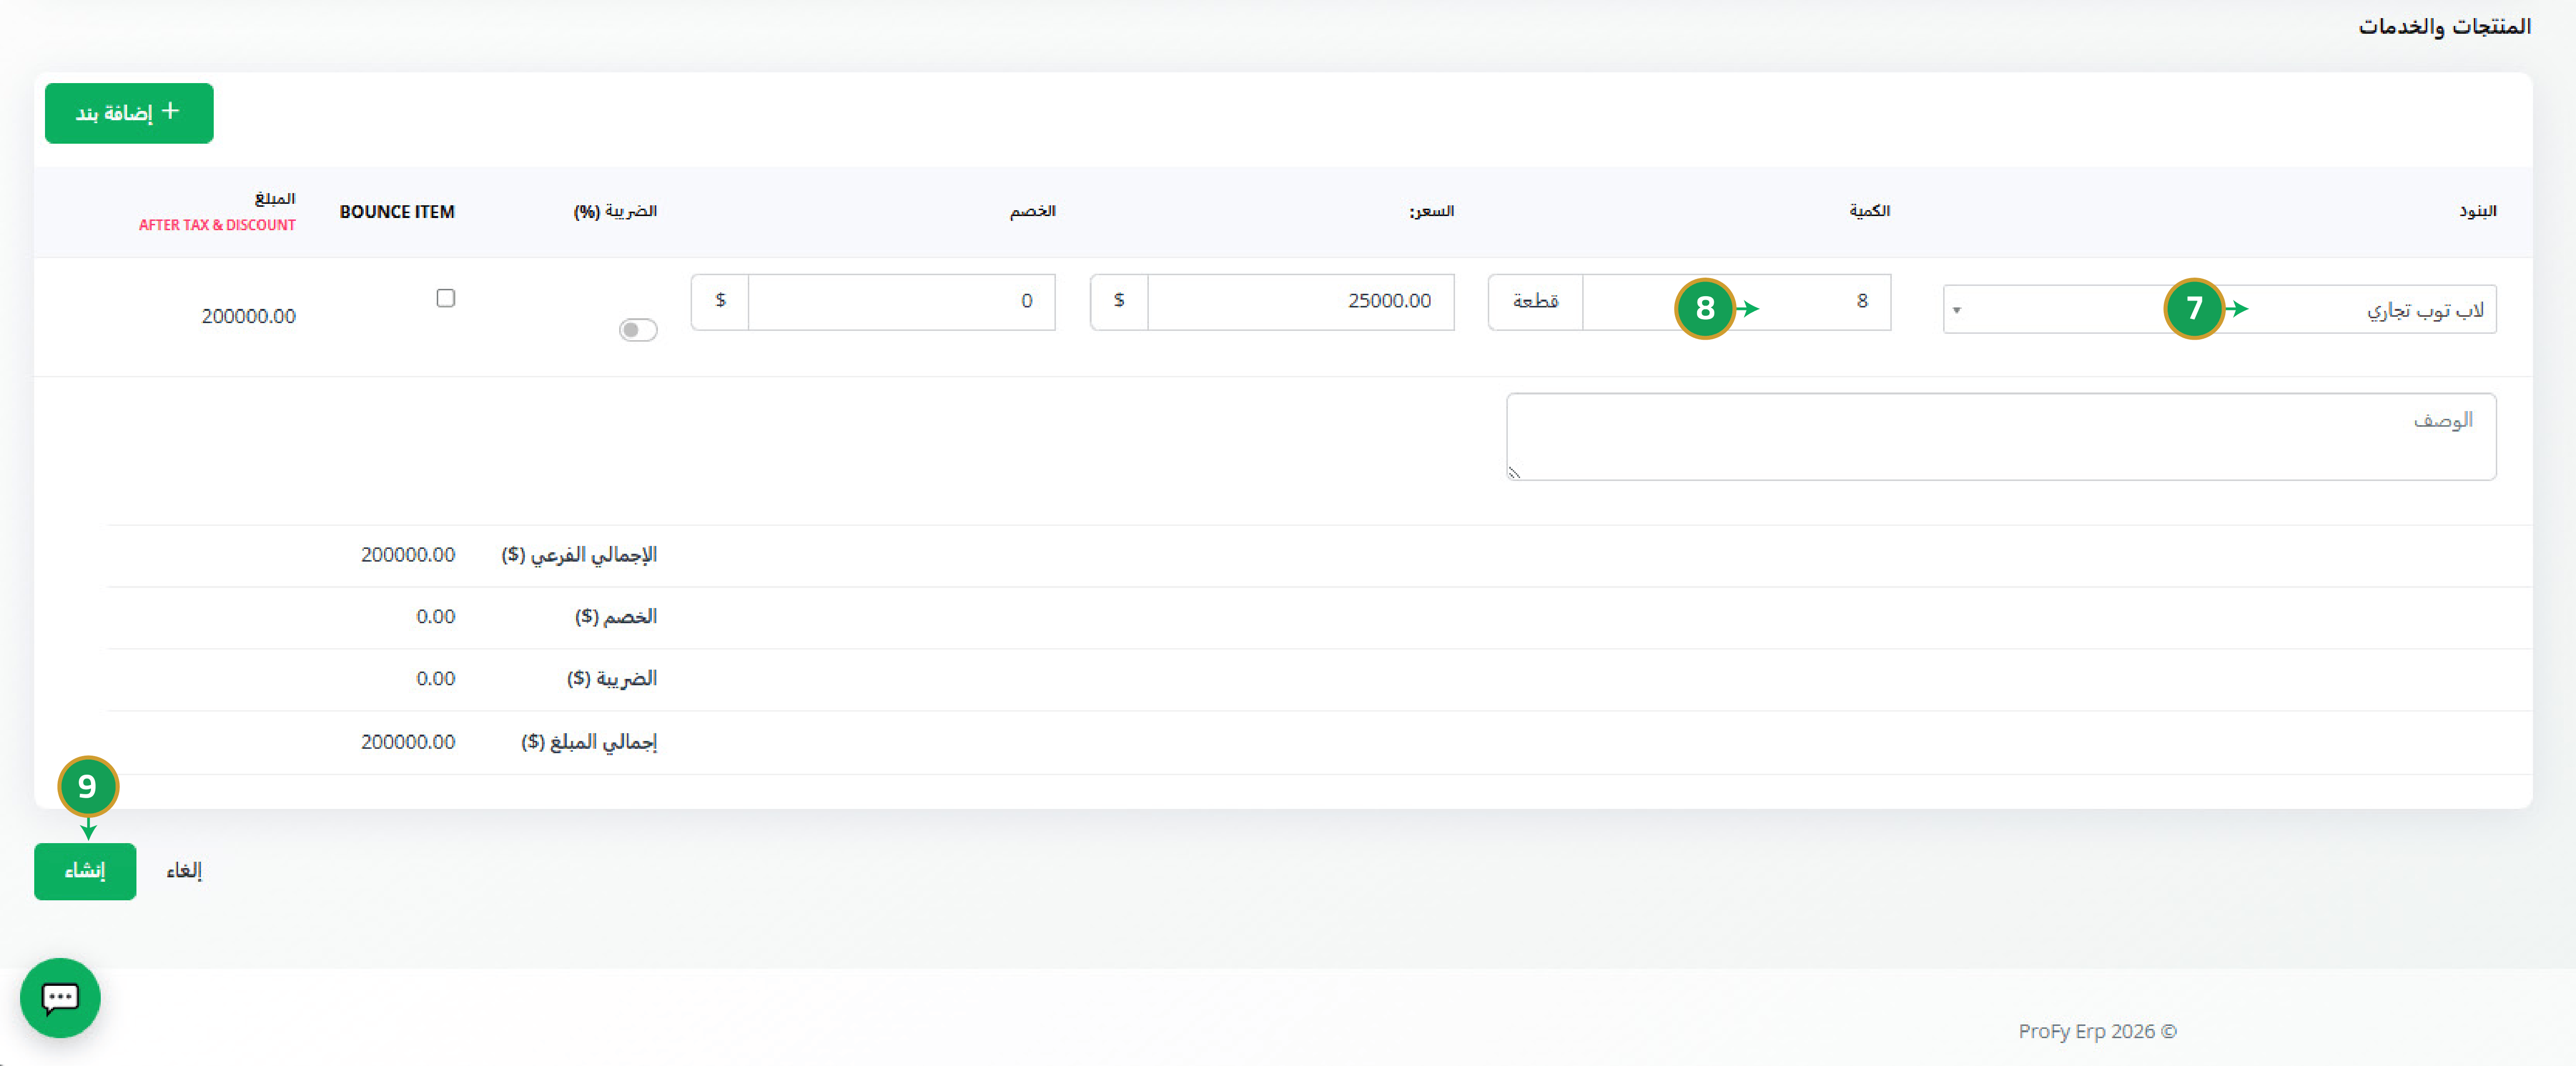
Task: Click the الضريبة (%) column header
Action: [615, 211]
